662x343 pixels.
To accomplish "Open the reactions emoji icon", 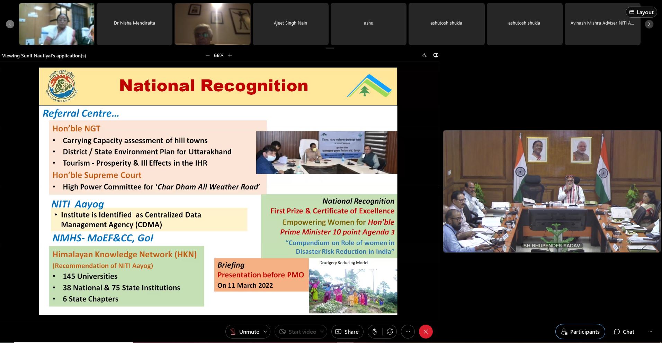I will click(x=390, y=332).
